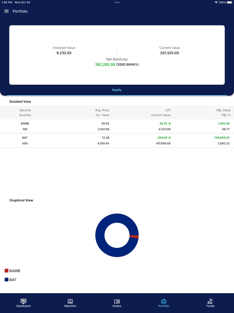Open the Funds icon in bottom bar
Screen dimensions: 234x313
[210, 301]
